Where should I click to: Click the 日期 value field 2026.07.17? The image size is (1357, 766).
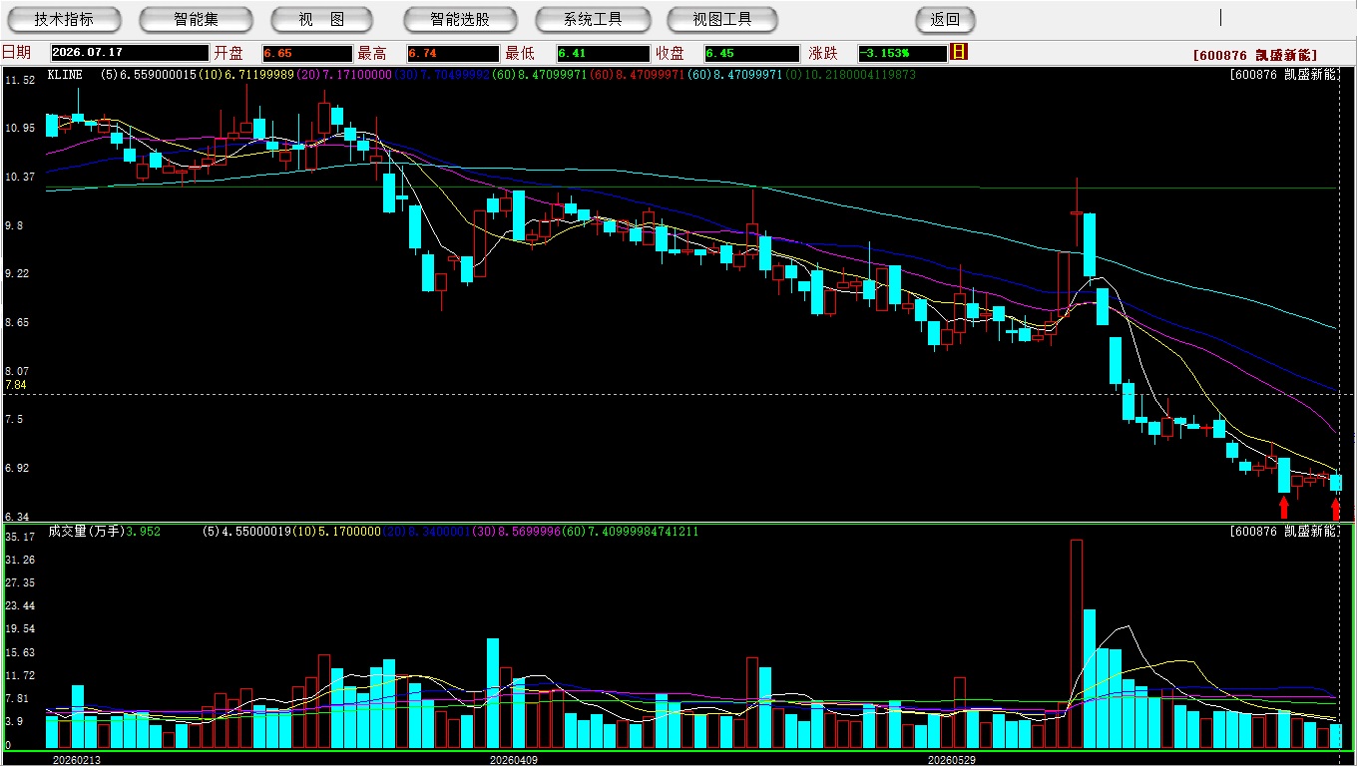pos(129,53)
